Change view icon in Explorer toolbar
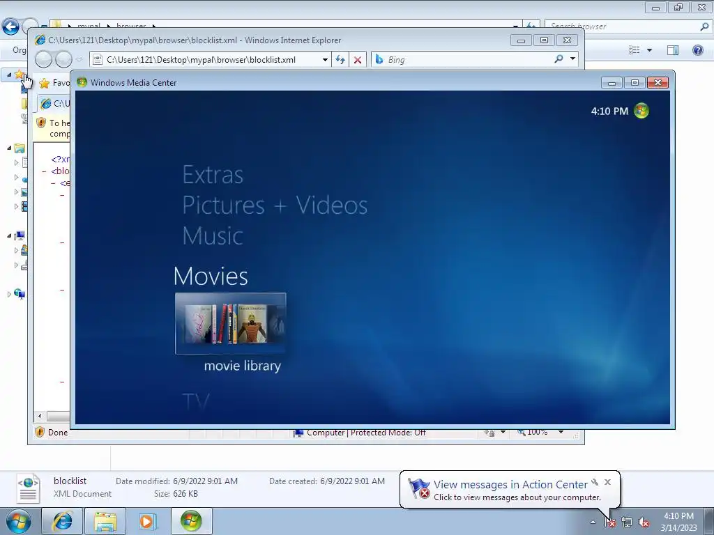The width and height of the screenshot is (714, 535). (x=635, y=50)
